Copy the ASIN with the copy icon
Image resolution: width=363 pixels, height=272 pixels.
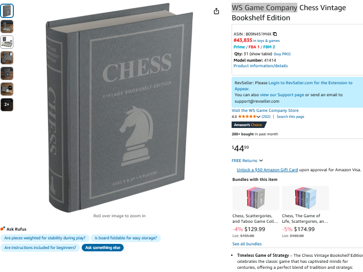(x=275, y=34)
